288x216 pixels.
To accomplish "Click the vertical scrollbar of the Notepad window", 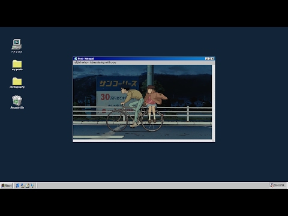I will point(213,102).
